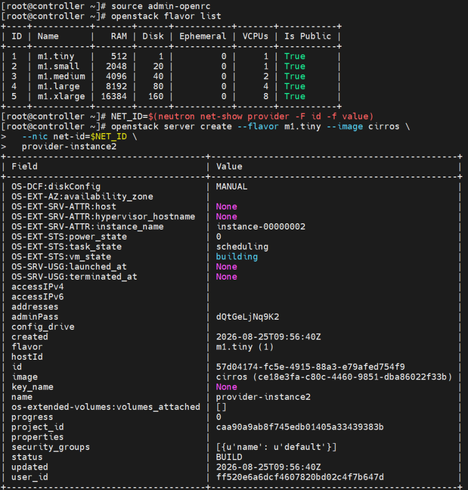
Task: Click the created timestamp value
Action: point(268,337)
